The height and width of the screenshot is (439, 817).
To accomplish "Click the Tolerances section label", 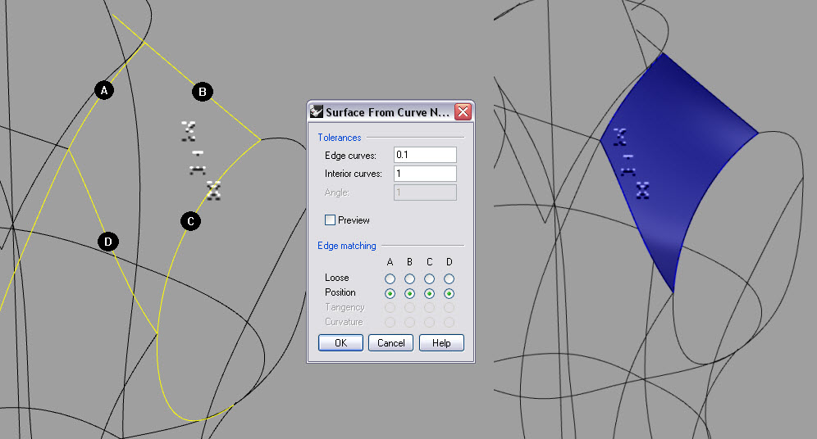I will [x=340, y=138].
